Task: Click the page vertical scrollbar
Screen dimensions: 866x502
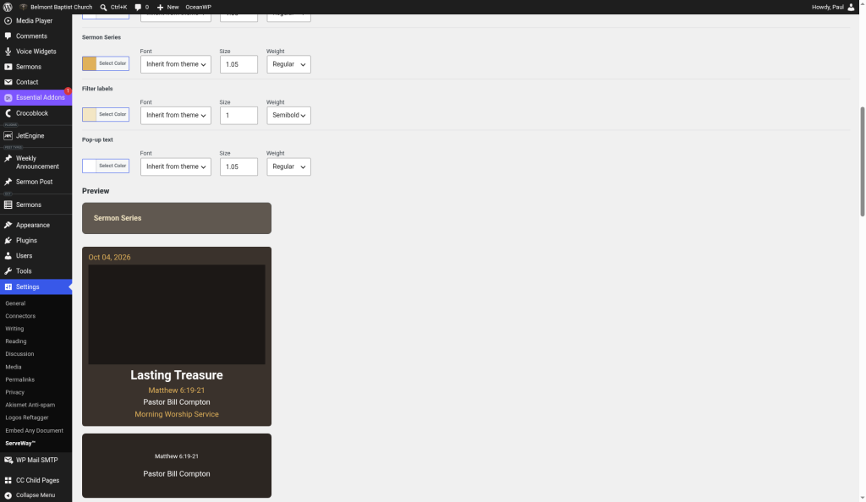Action: 862,161
